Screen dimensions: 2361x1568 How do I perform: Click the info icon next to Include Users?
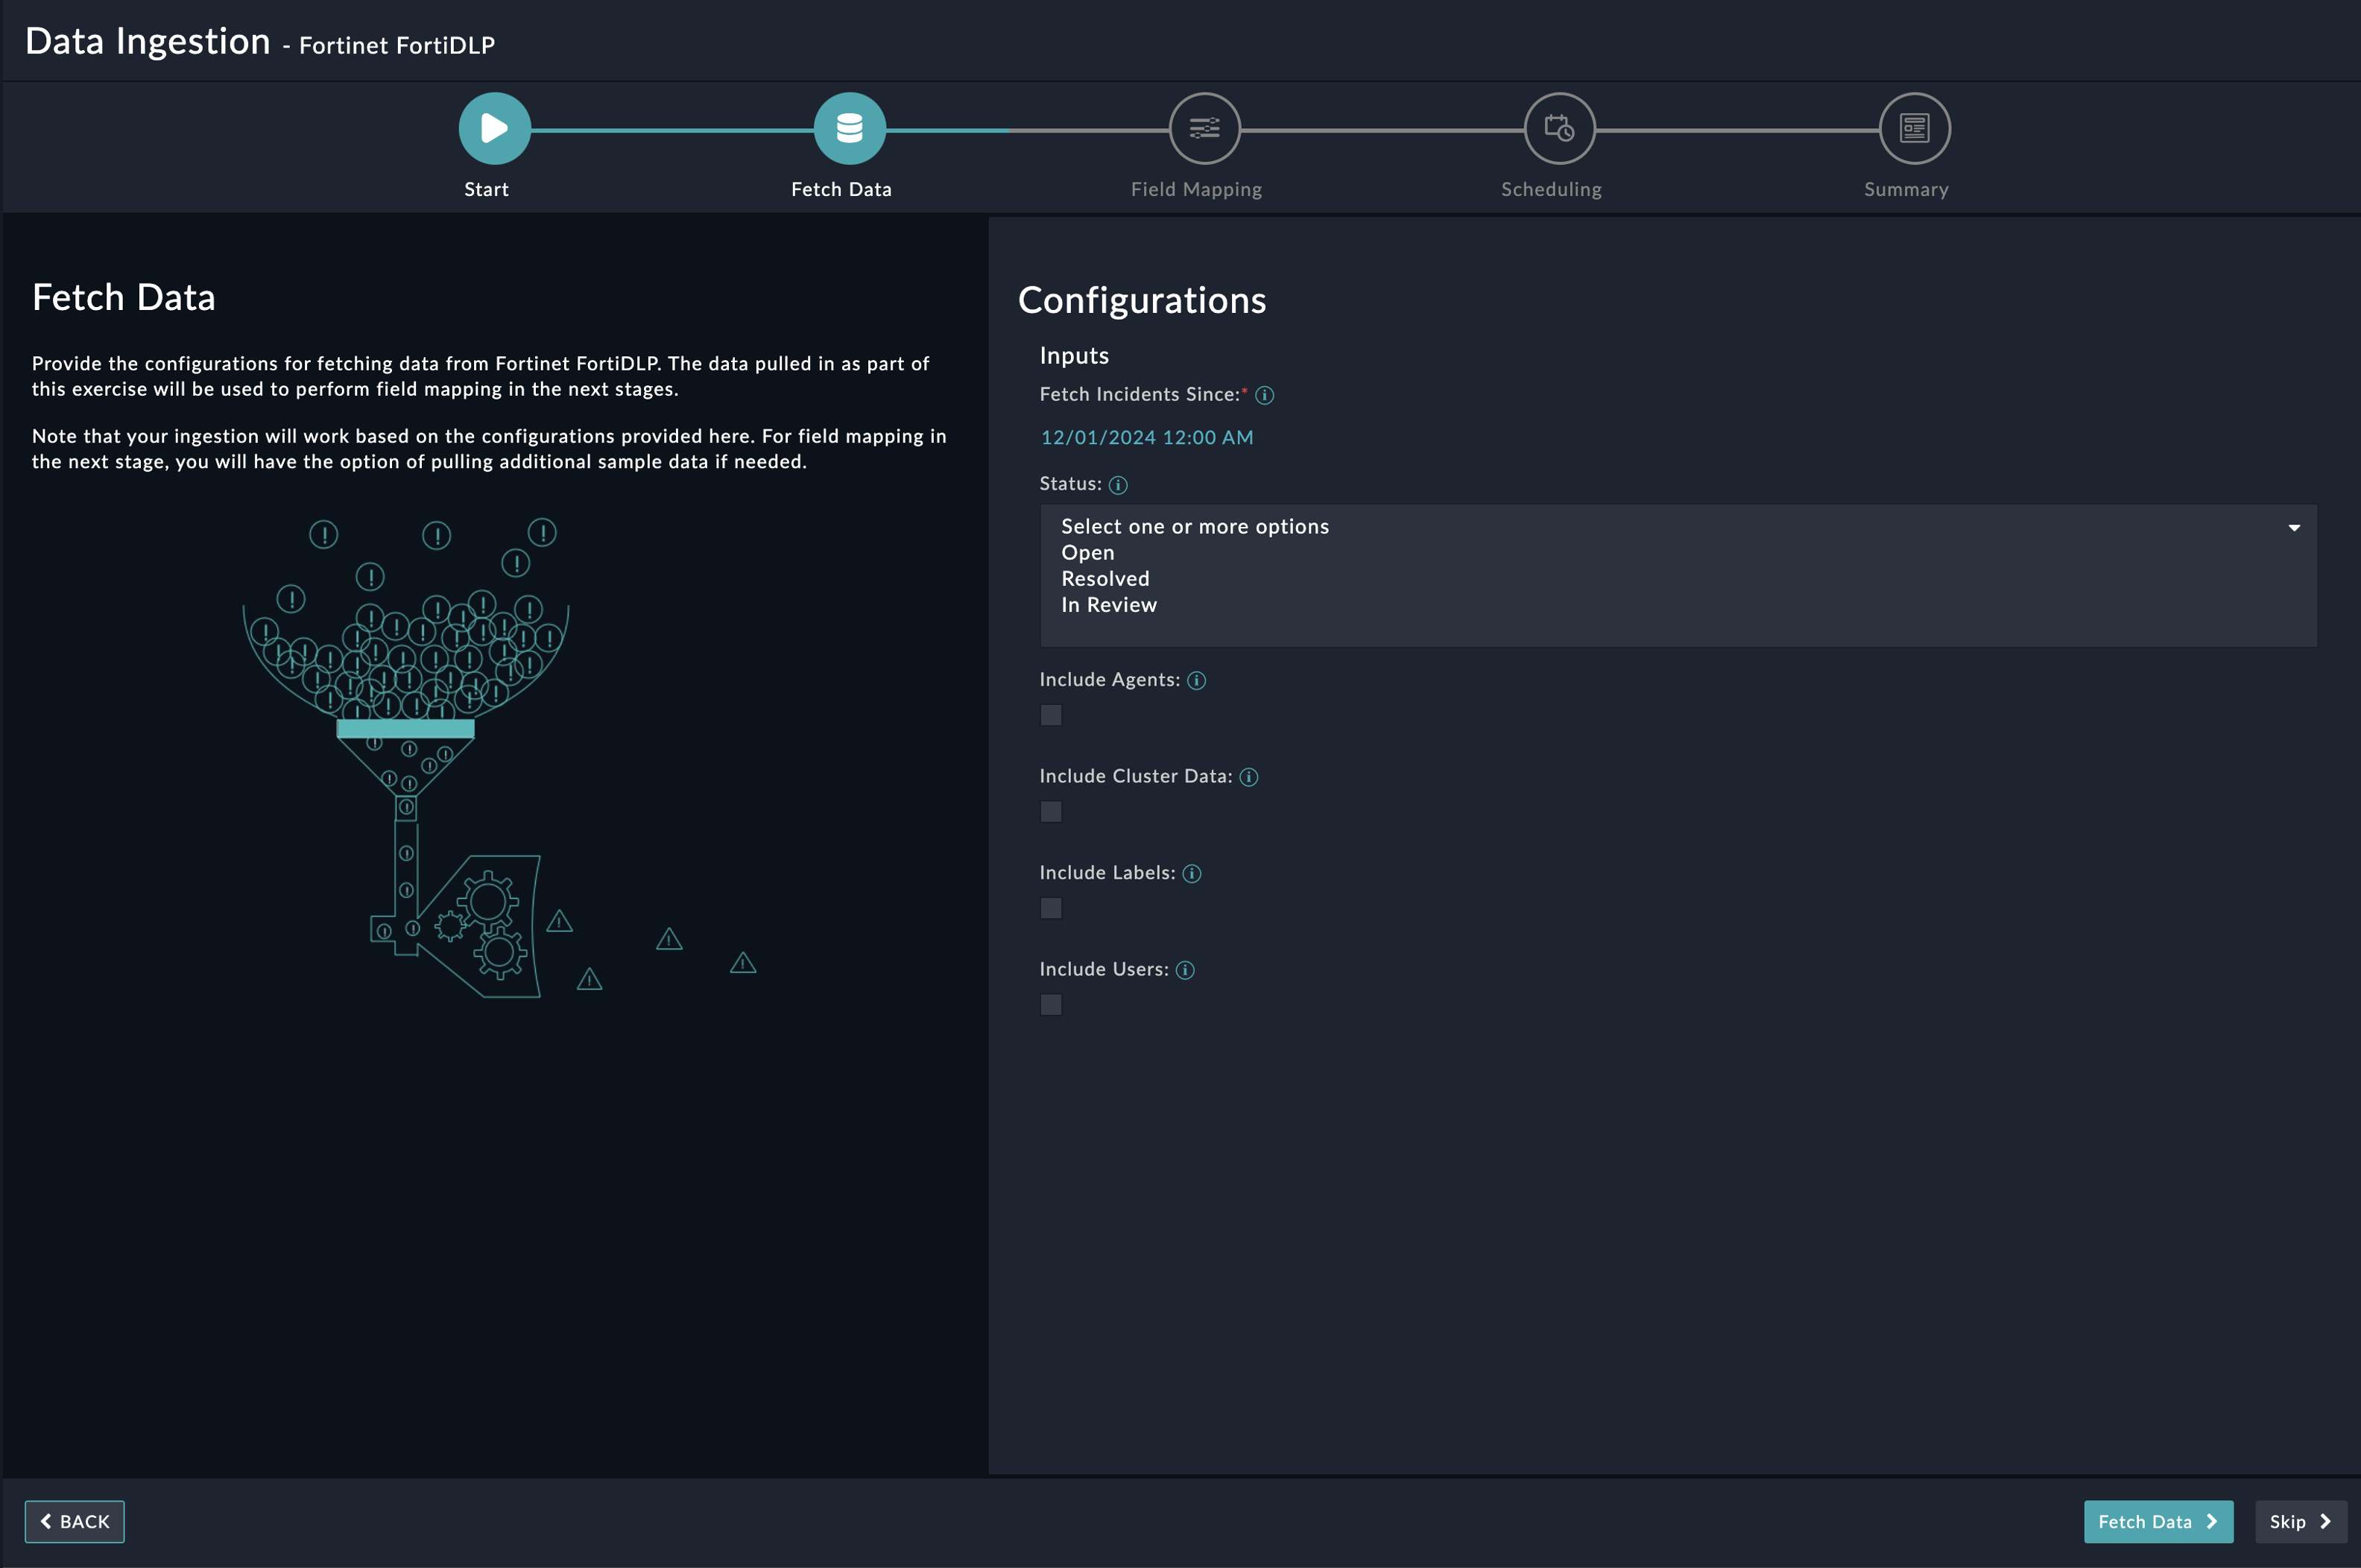pos(1186,970)
